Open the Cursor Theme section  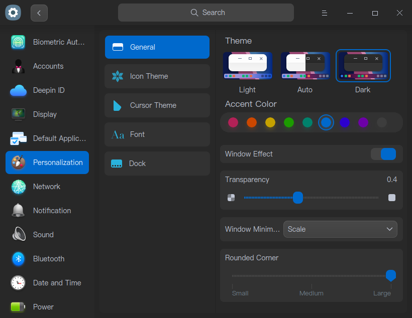[x=157, y=105]
